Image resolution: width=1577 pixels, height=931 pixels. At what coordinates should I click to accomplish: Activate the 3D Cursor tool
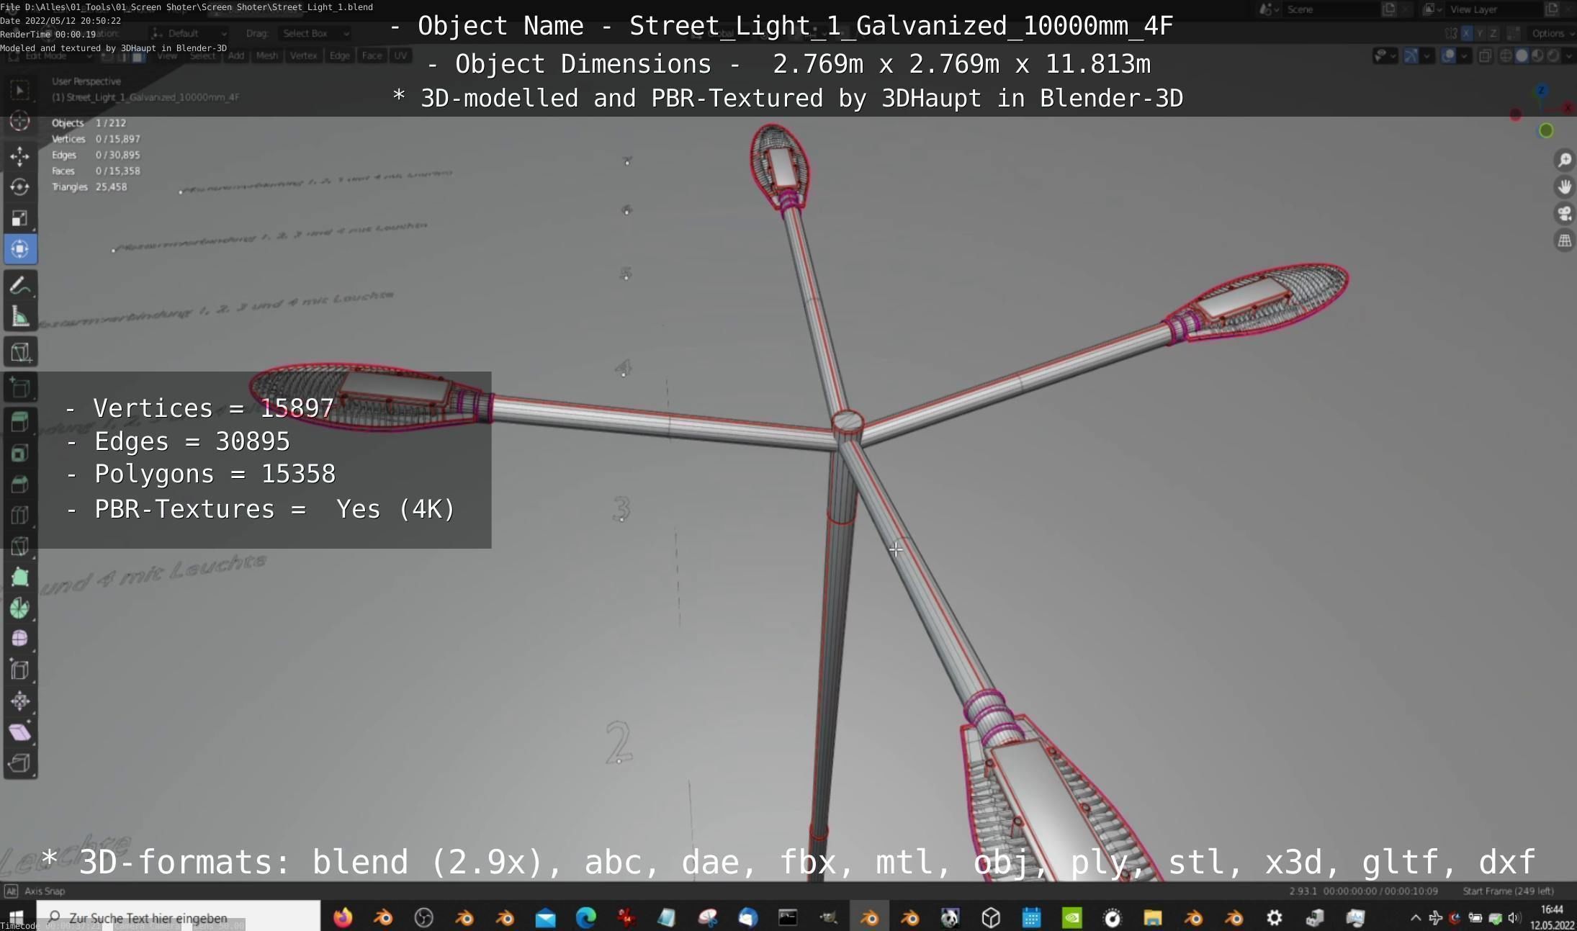[x=19, y=121]
